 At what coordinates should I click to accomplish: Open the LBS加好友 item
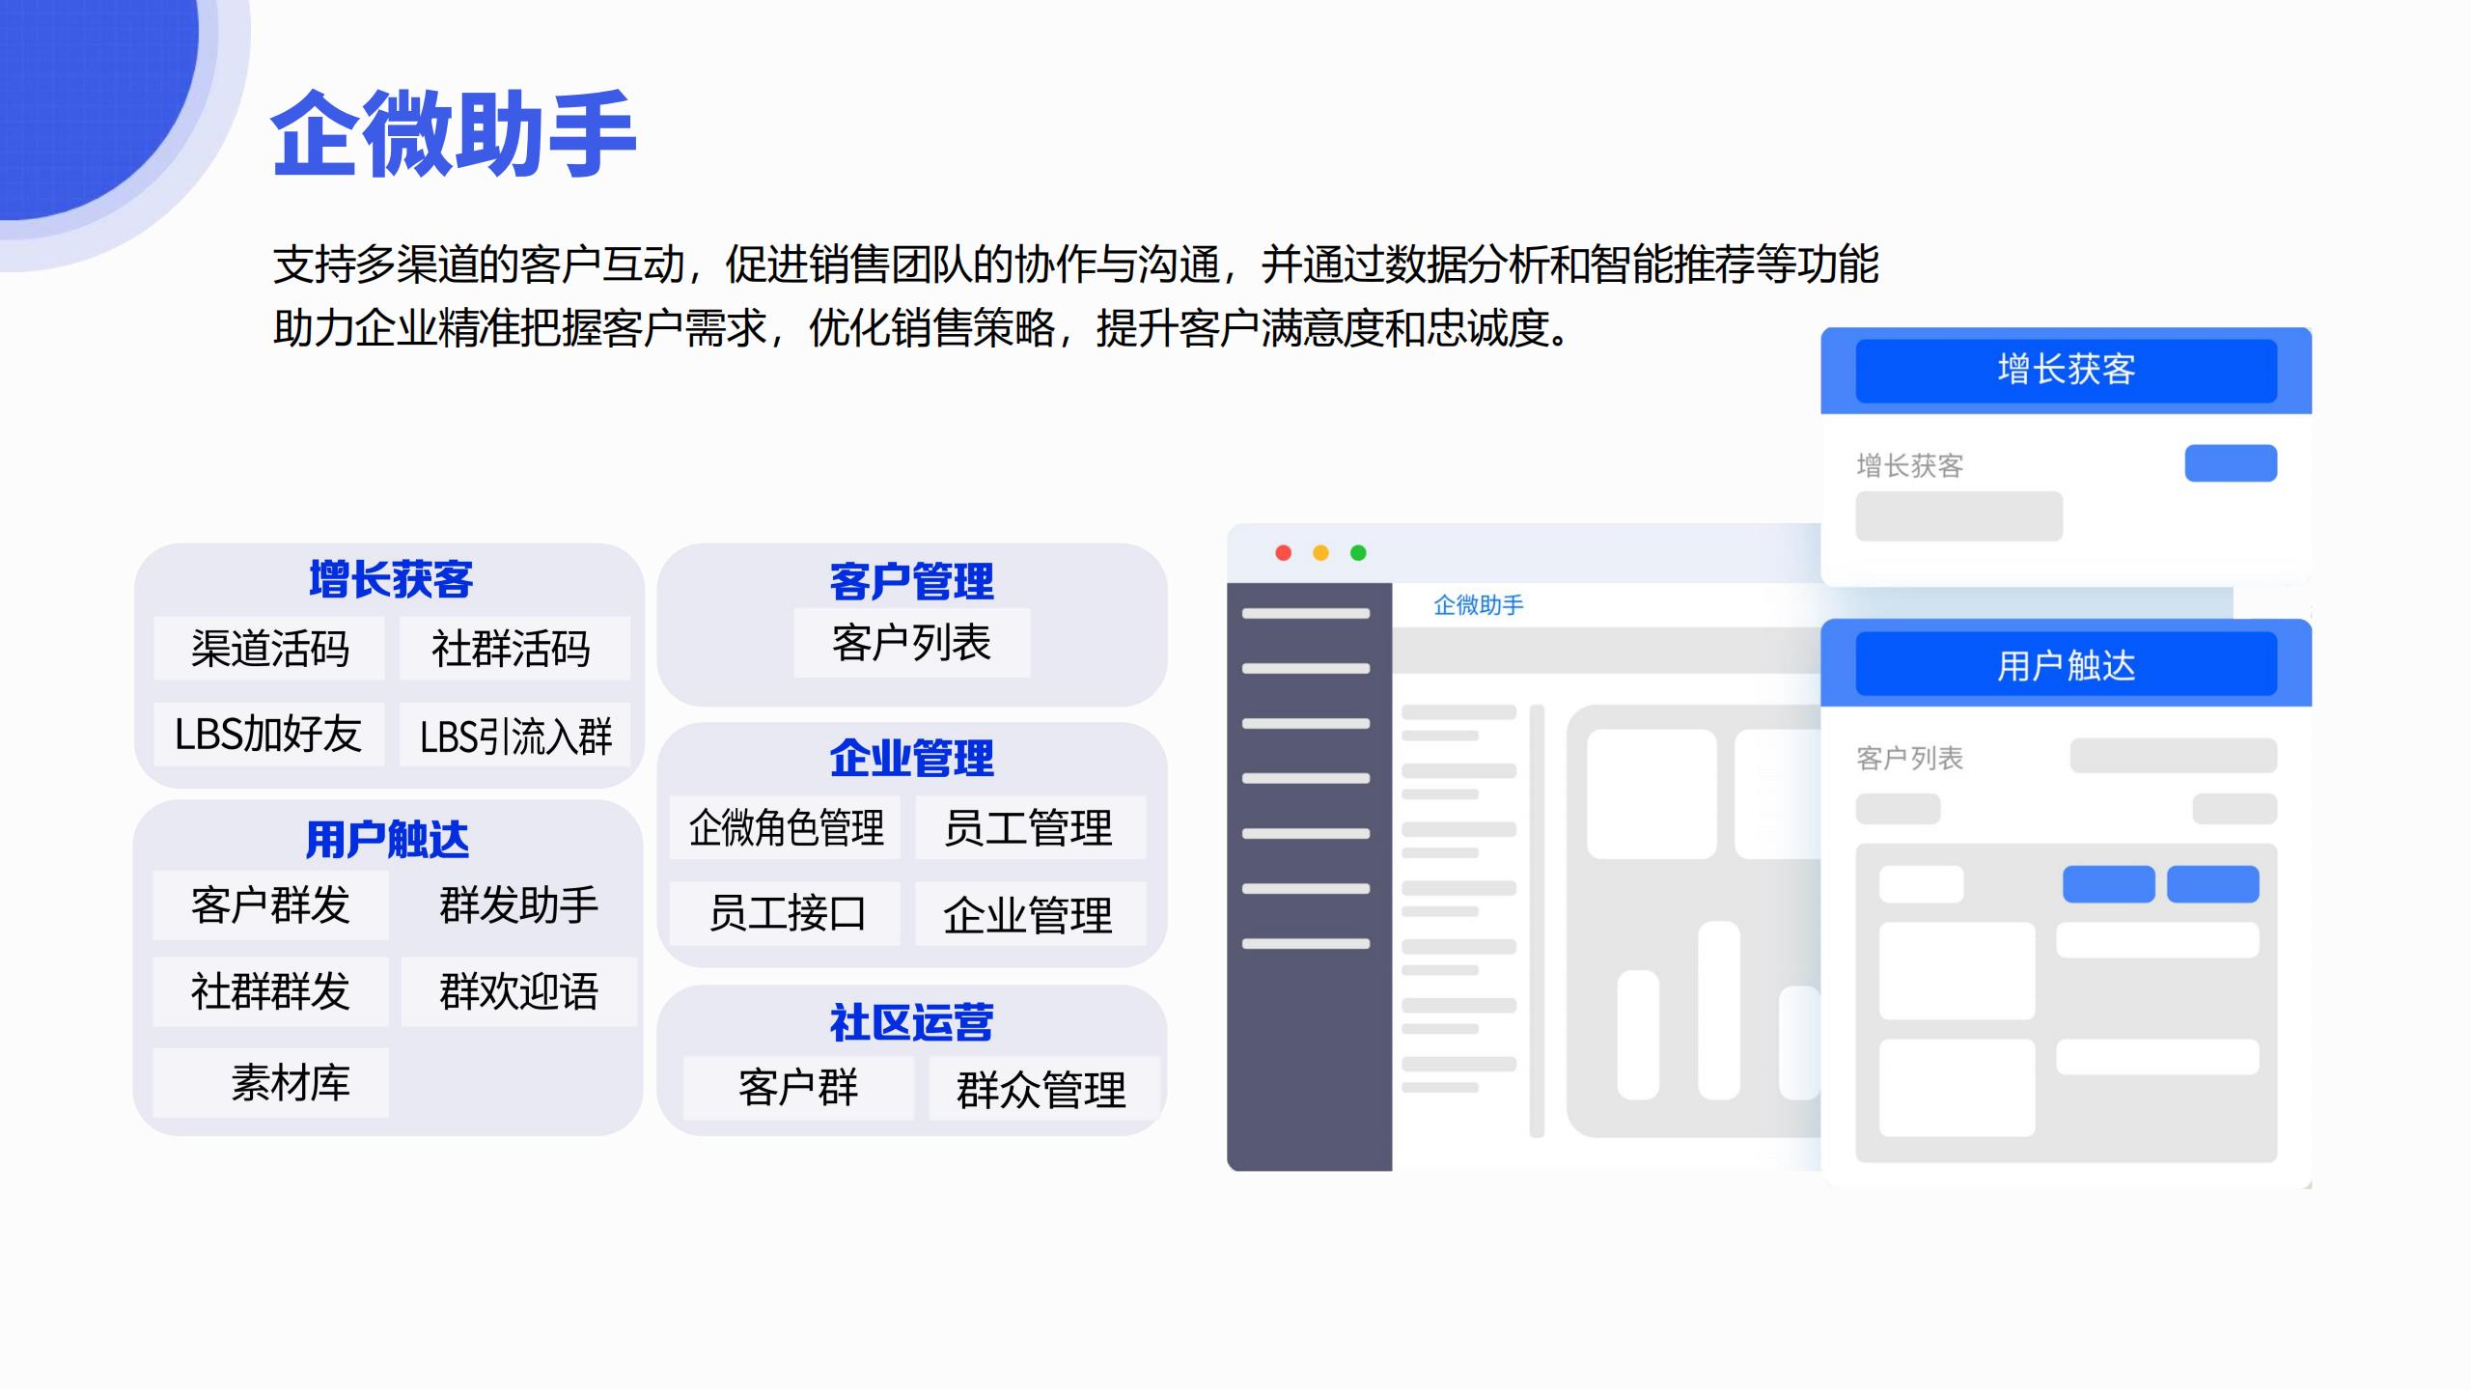269,734
